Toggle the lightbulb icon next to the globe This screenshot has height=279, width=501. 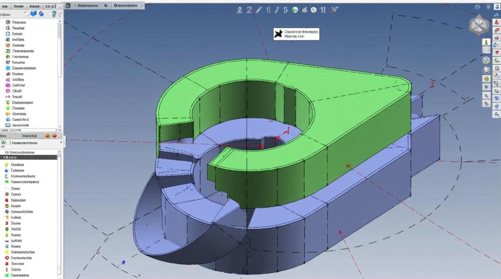pyautogui.click(x=488, y=7)
